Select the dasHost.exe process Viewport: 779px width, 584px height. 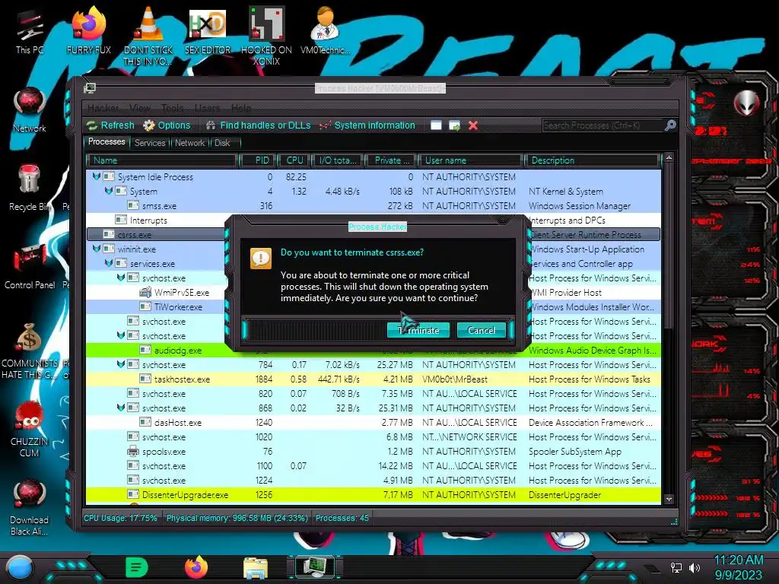[374, 422]
